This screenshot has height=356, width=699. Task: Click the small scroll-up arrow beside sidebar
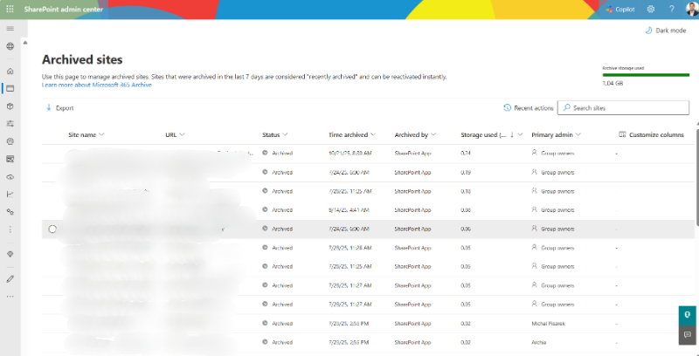(x=25, y=43)
